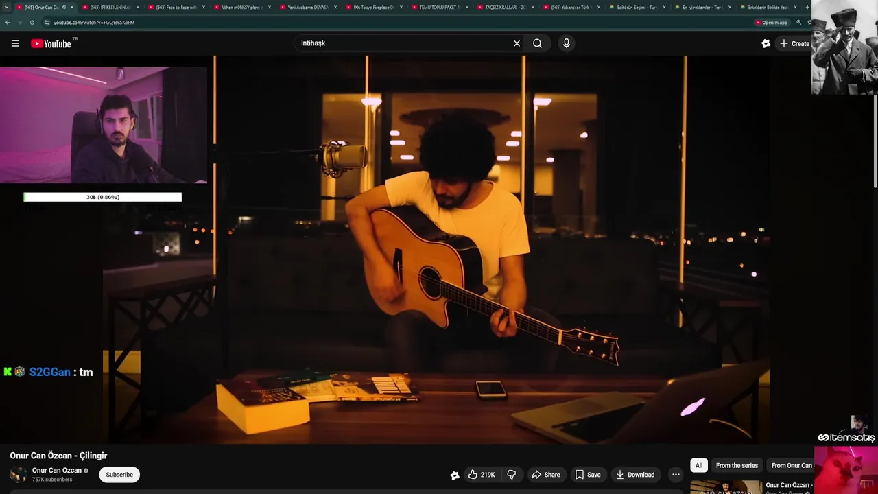Open Onur Can Özcan channel avatar

(19, 474)
